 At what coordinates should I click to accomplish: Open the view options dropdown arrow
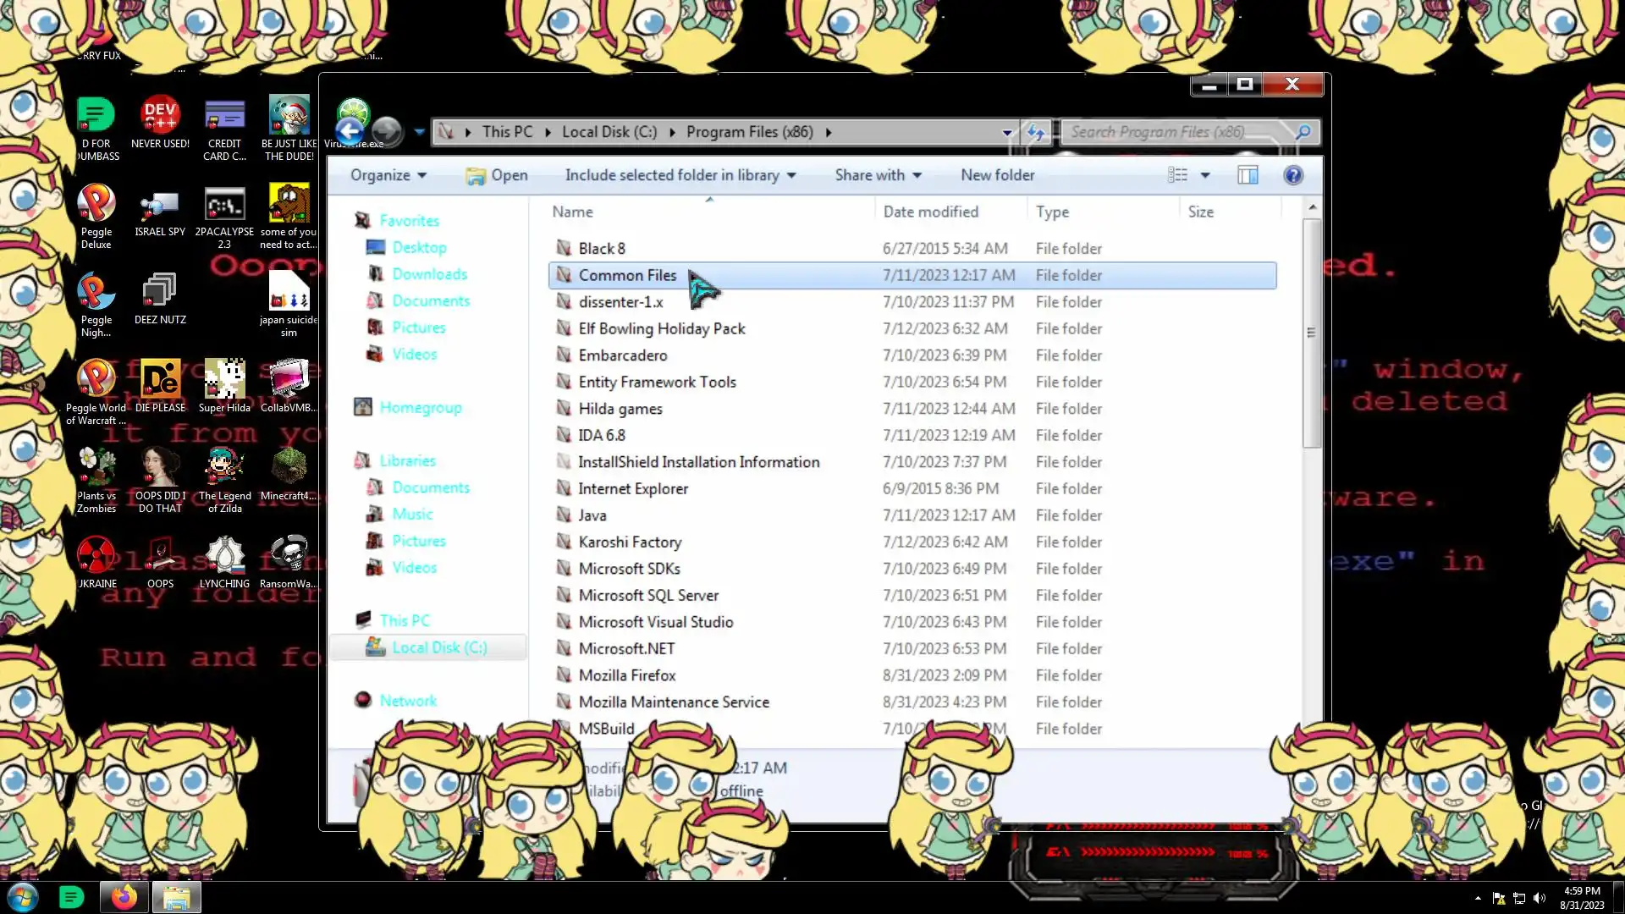click(x=1205, y=175)
